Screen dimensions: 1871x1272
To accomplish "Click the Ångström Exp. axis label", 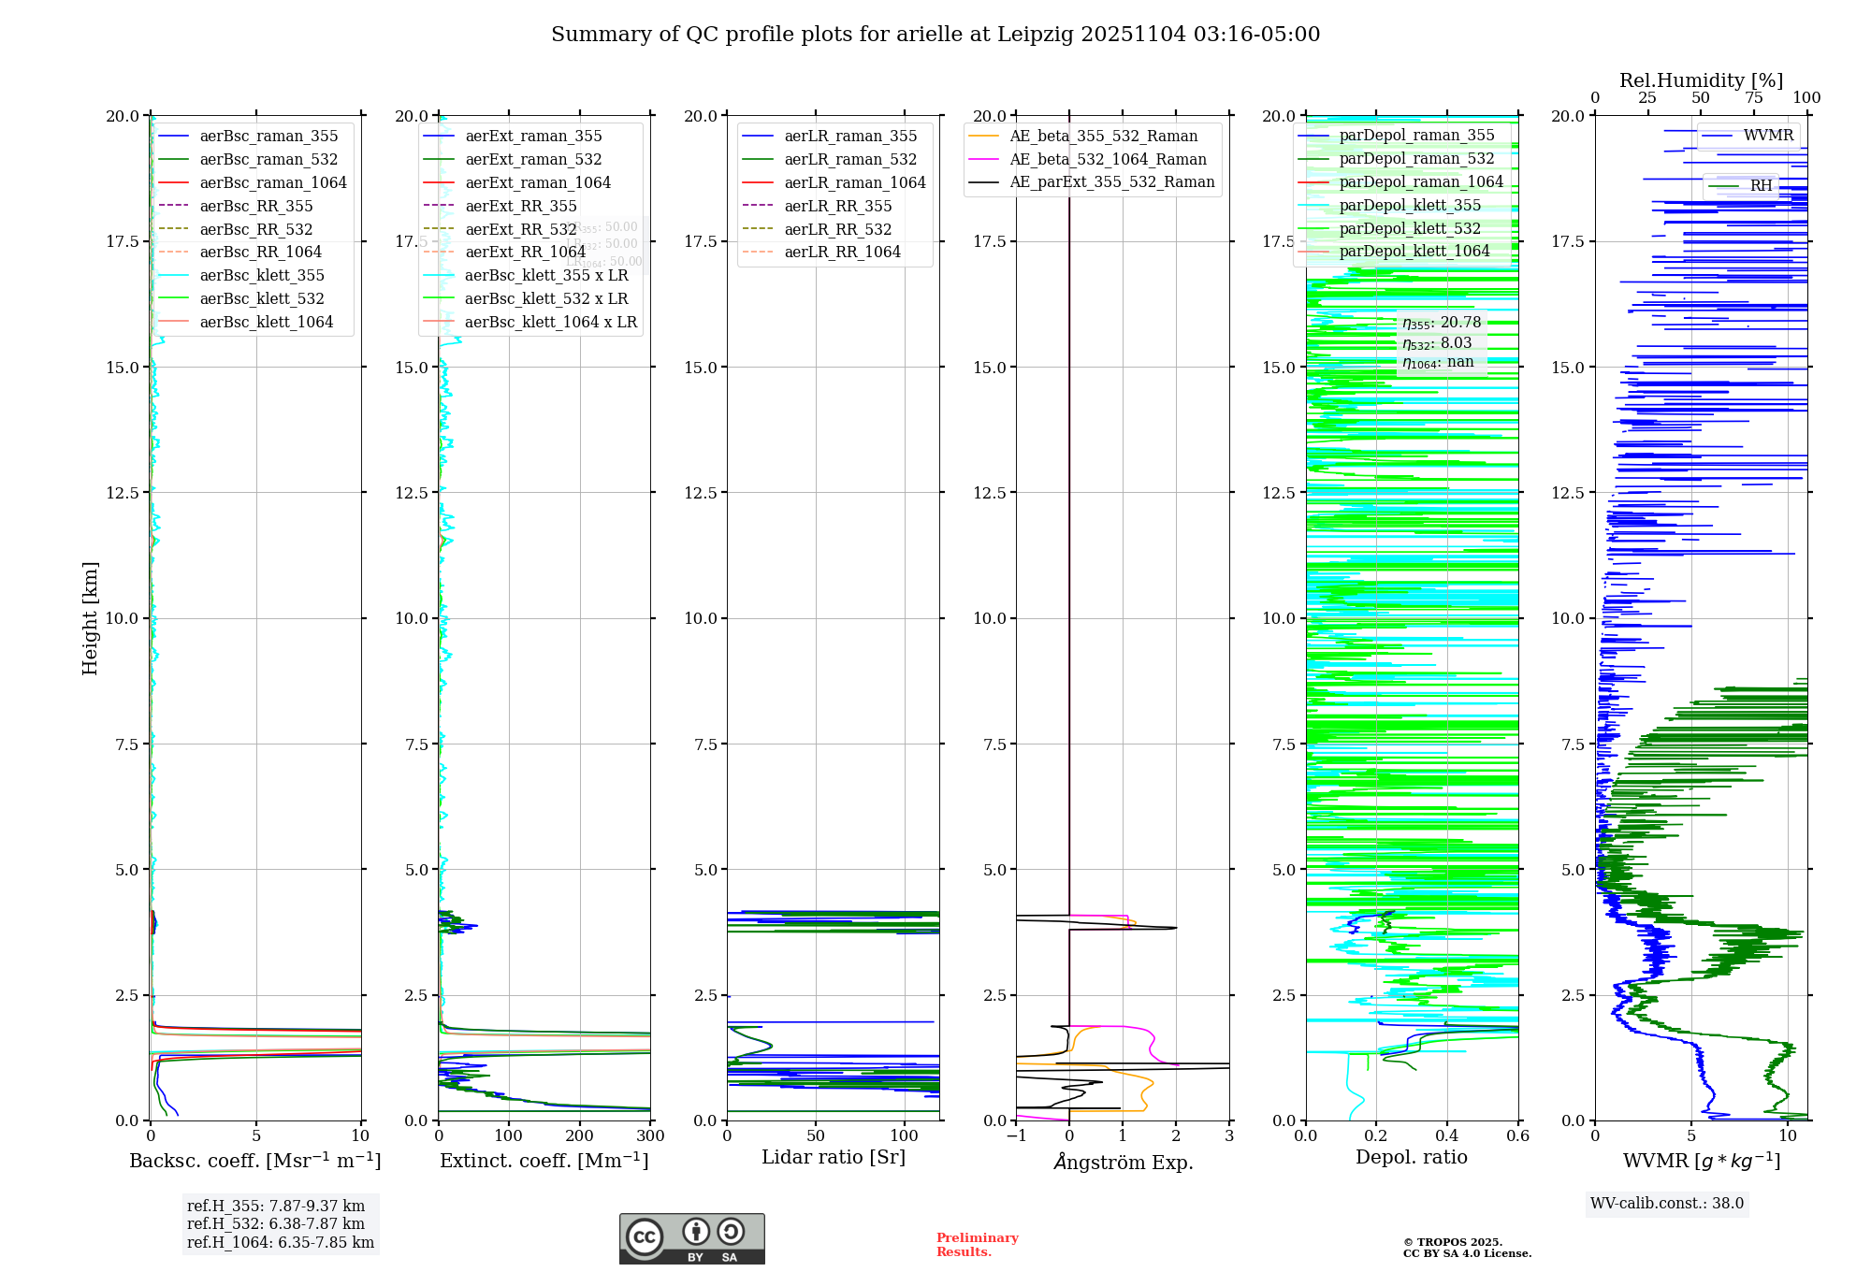I will coord(1123,1162).
